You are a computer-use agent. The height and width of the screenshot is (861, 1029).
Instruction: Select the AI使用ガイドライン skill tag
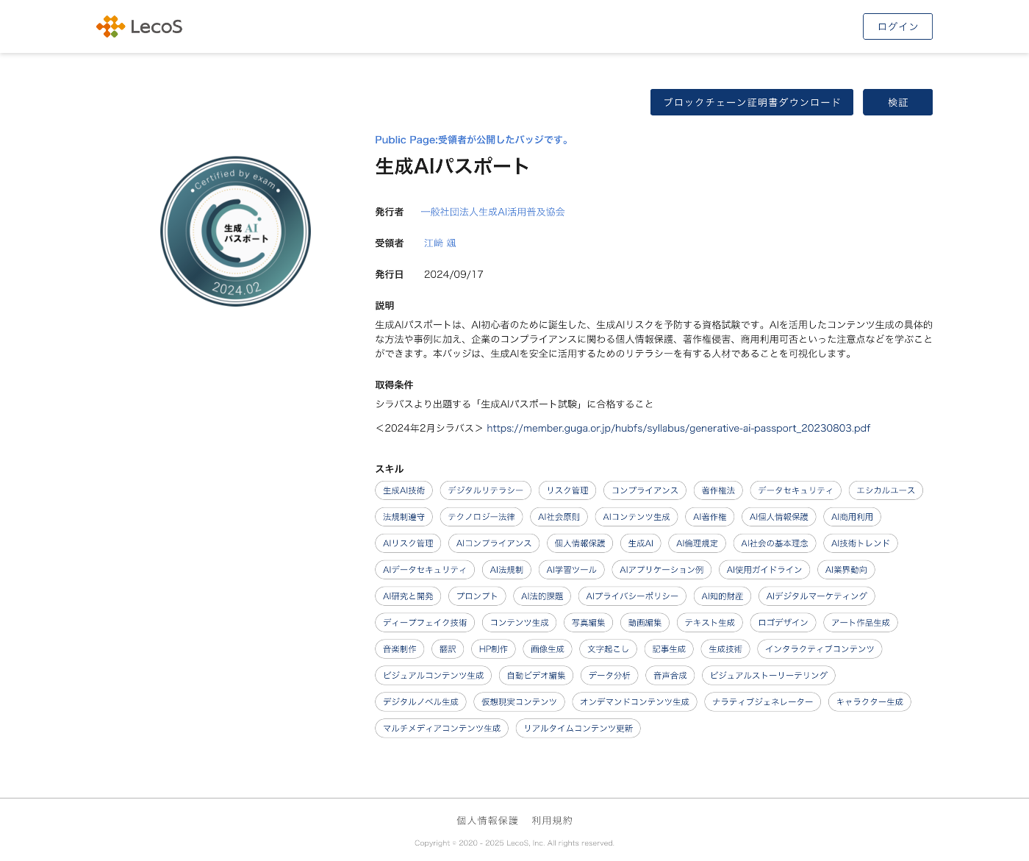coord(764,570)
